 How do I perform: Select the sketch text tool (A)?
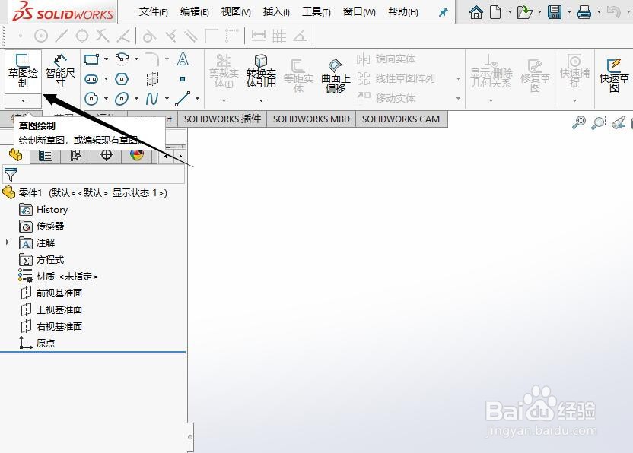point(183,59)
